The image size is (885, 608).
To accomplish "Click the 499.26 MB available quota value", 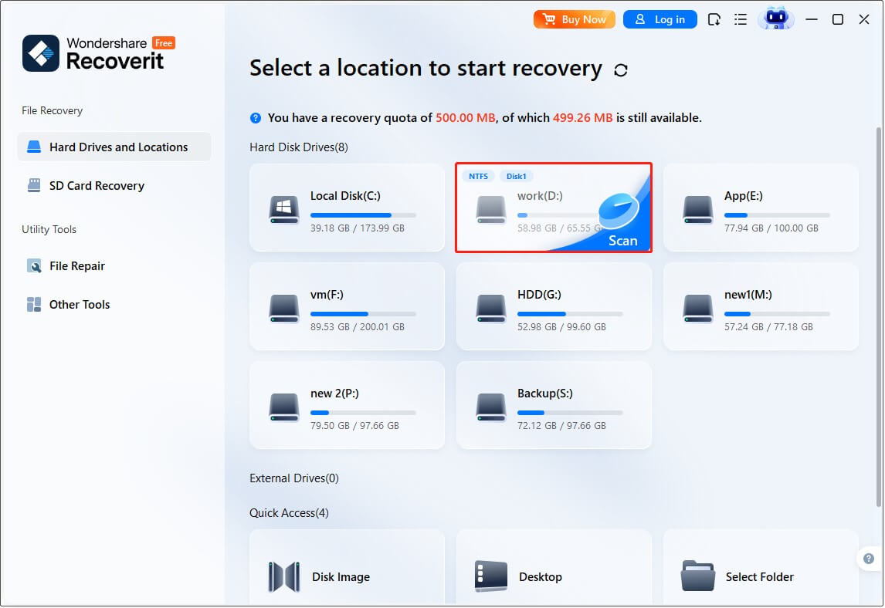I will coord(582,118).
